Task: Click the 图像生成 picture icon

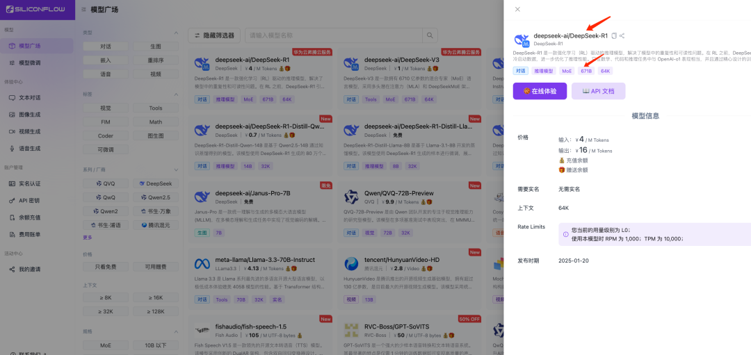Action: coord(12,115)
